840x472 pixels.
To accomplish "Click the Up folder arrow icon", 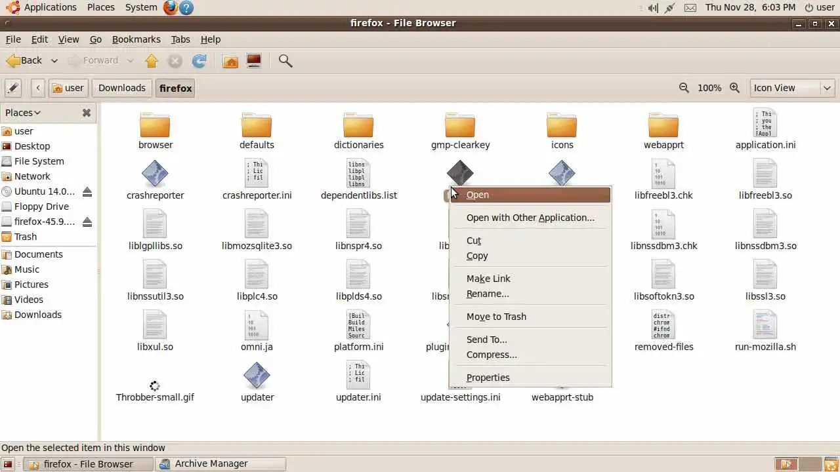I will point(152,61).
